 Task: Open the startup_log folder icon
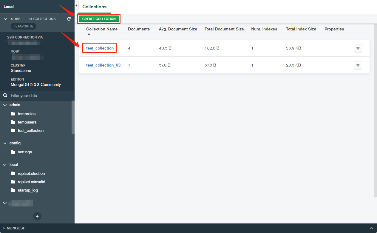click(x=13, y=190)
